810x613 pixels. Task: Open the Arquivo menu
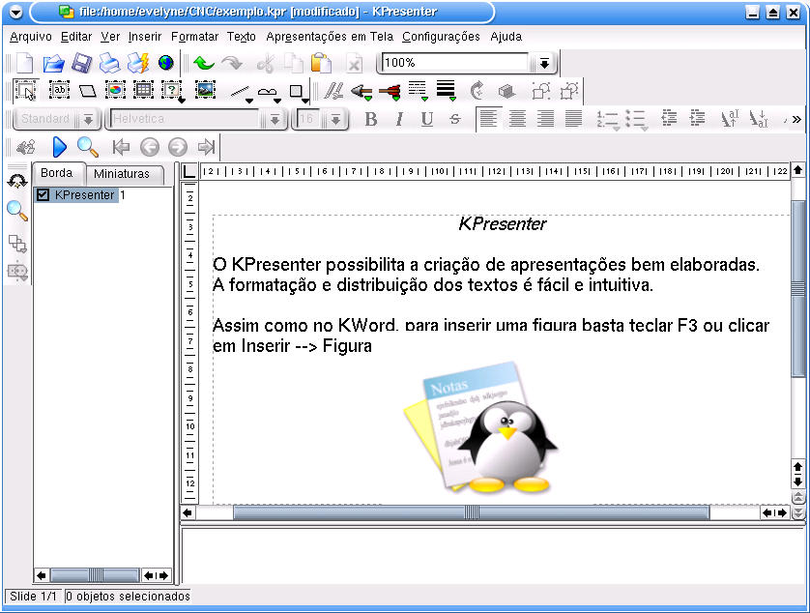(x=31, y=37)
